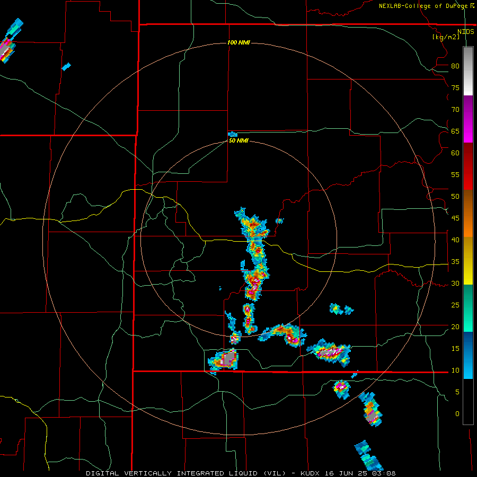Click the 10 value on the color scale

pyautogui.click(x=455, y=370)
